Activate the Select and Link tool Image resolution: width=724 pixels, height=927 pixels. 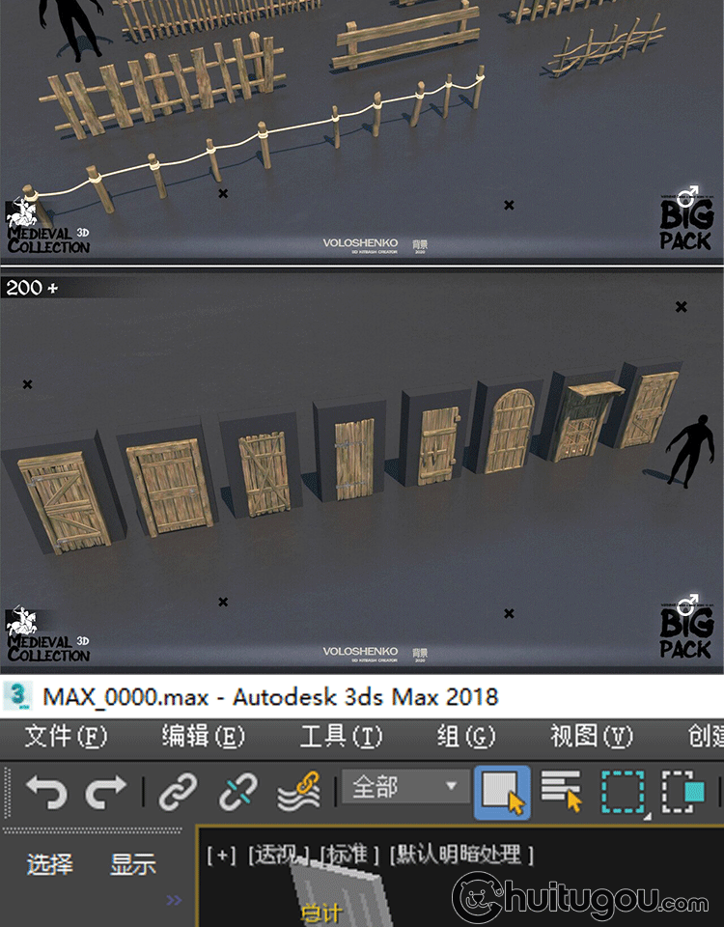177,793
